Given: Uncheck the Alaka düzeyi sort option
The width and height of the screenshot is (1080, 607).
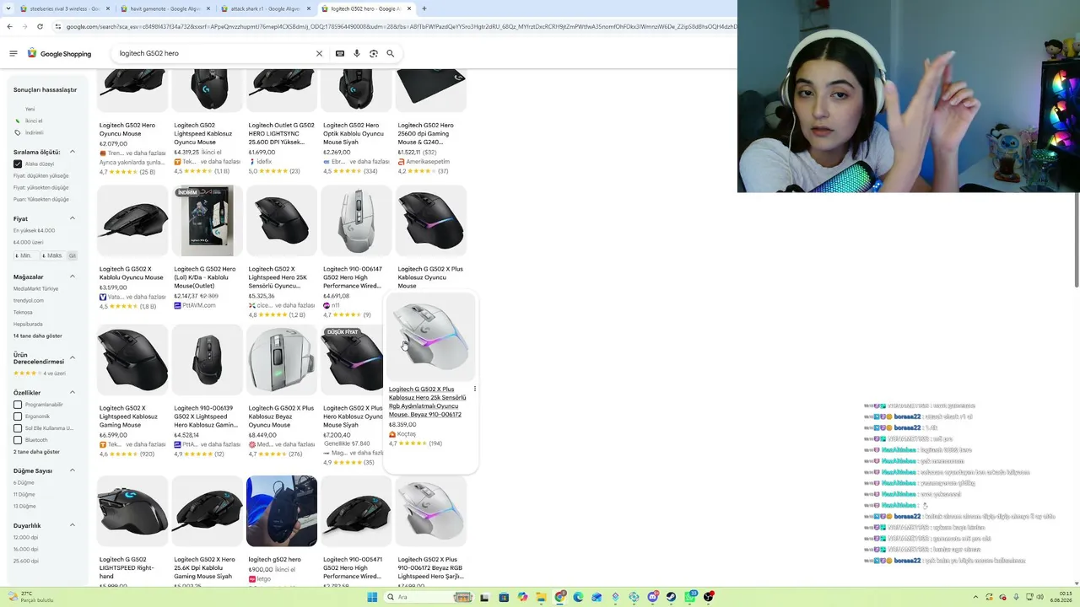Looking at the screenshot, I should [x=18, y=164].
